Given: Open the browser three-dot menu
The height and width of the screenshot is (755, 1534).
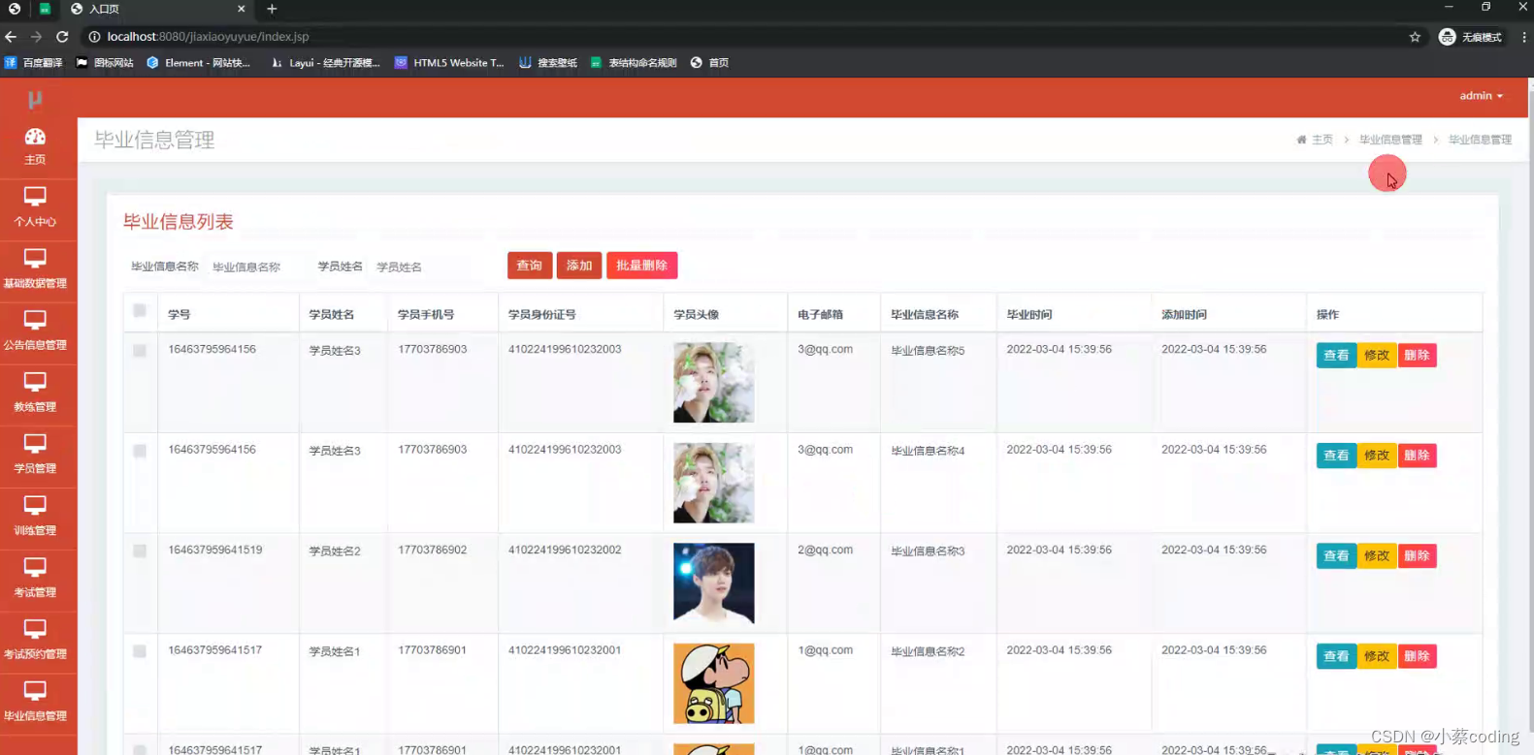Looking at the screenshot, I should [1523, 37].
